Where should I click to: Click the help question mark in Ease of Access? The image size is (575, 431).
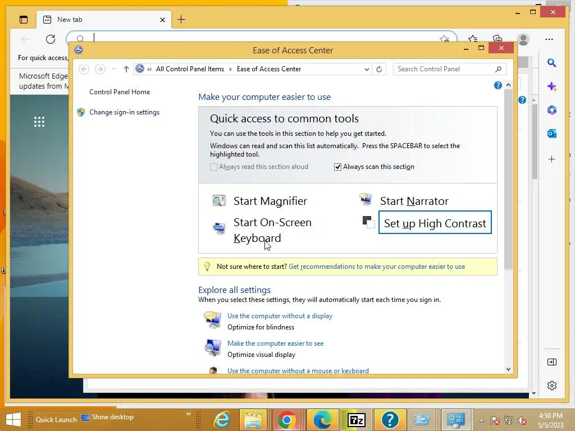click(x=498, y=85)
